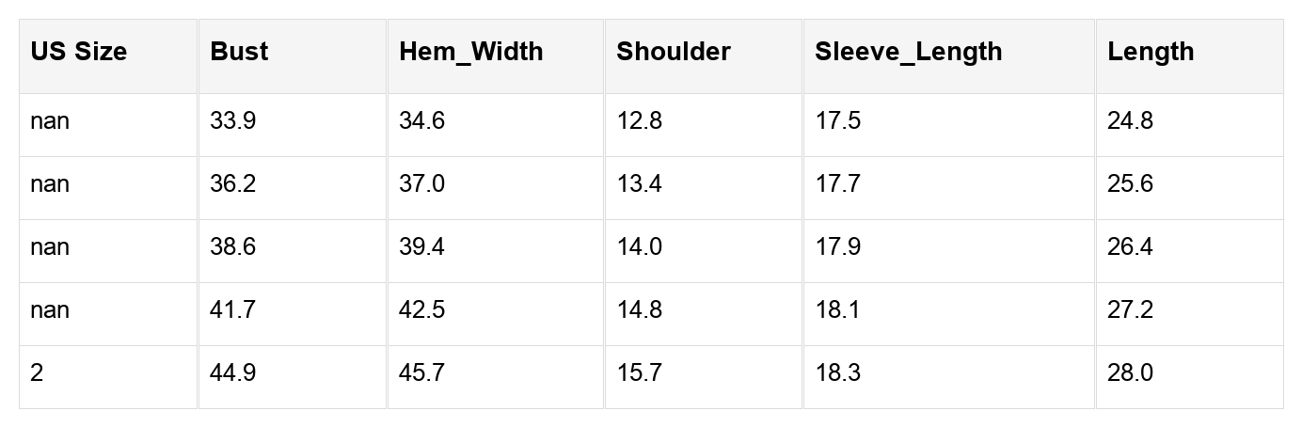1302x427 pixels.
Task: Select the Shoulder column header
Action: (673, 52)
